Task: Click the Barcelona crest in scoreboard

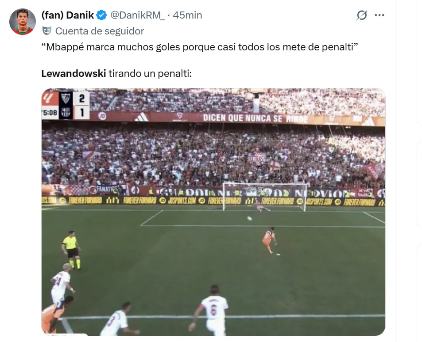Action: point(66,112)
